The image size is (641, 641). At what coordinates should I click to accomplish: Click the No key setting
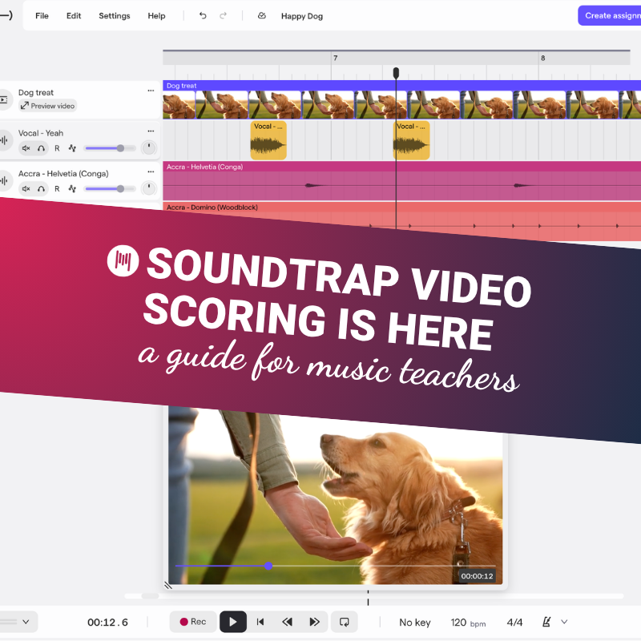(415, 623)
